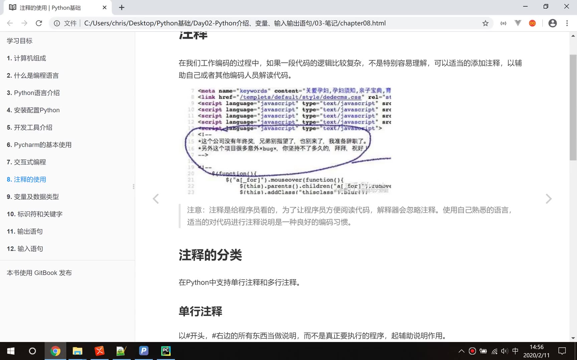The height and width of the screenshot is (360, 577).
Task: Switch to the 注释的使用 browser tab
Action: [50, 7]
